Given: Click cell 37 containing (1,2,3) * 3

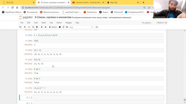Looking at the screenshot, I should tap(99, 88).
